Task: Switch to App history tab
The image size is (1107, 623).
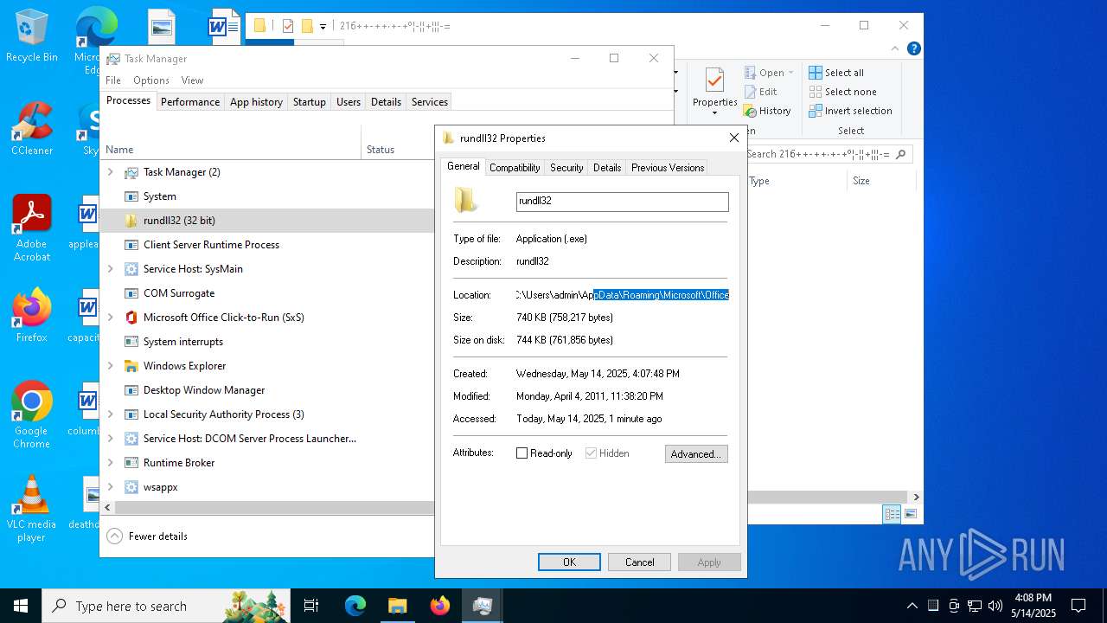Action: click(256, 102)
